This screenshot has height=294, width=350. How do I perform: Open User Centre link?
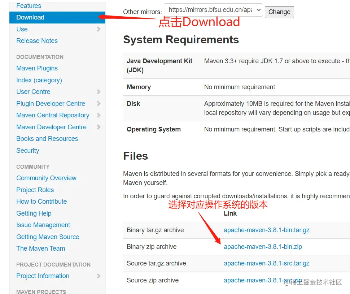33,92
